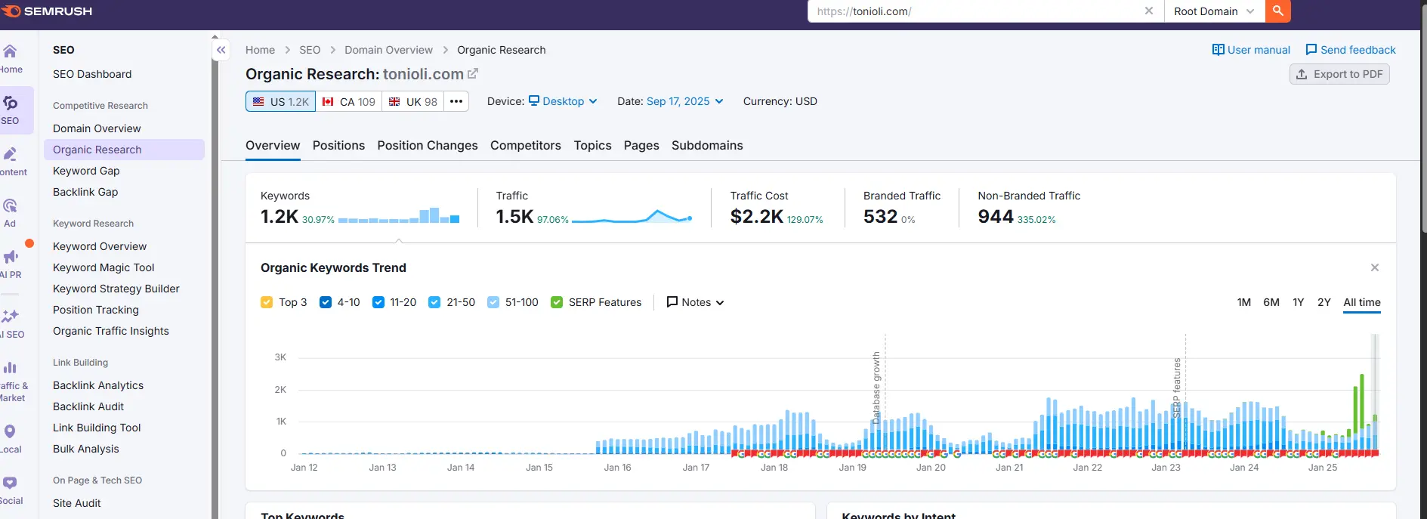The width and height of the screenshot is (1427, 519).
Task: Open the Competitors tab
Action: pyautogui.click(x=526, y=146)
